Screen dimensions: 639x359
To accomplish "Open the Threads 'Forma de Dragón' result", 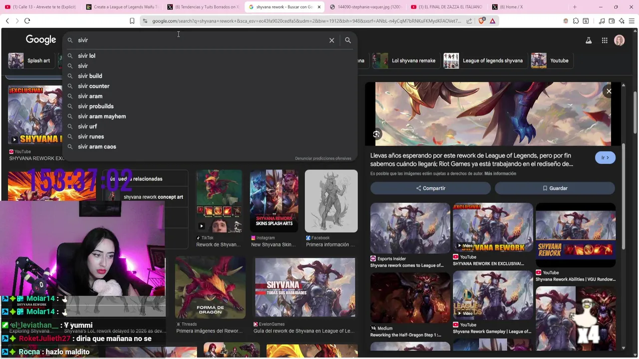I will click(210, 287).
